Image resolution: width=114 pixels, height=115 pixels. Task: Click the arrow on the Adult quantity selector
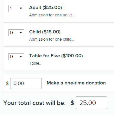coord(21,9)
